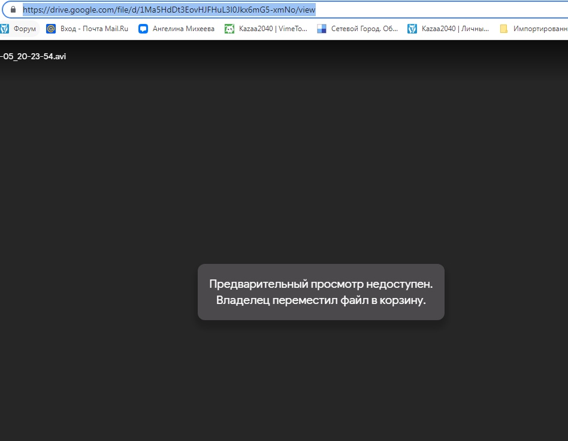Click the yellow Импортированн folder icon
This screenshot has height=441, width=568.
[x=504, y=29]
